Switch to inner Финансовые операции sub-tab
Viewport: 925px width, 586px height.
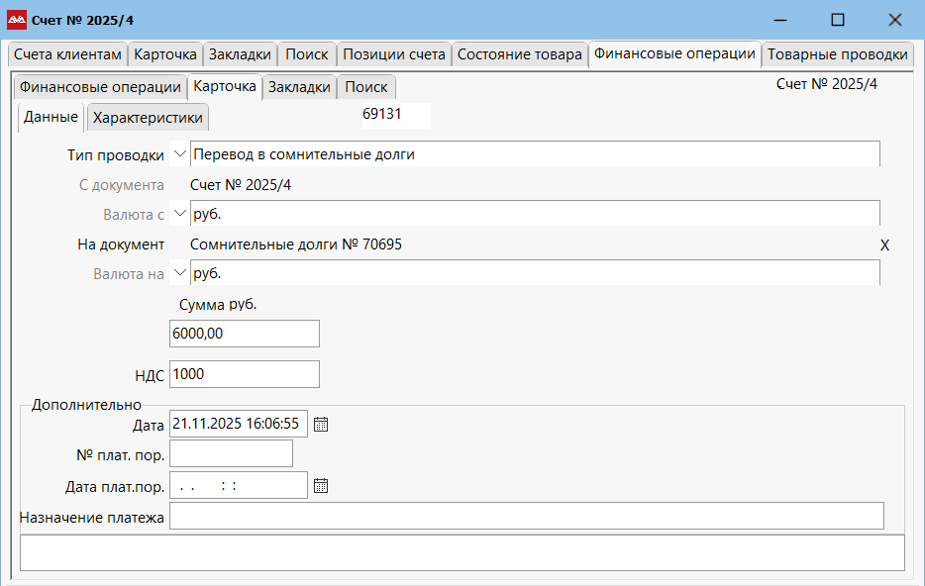100,87
